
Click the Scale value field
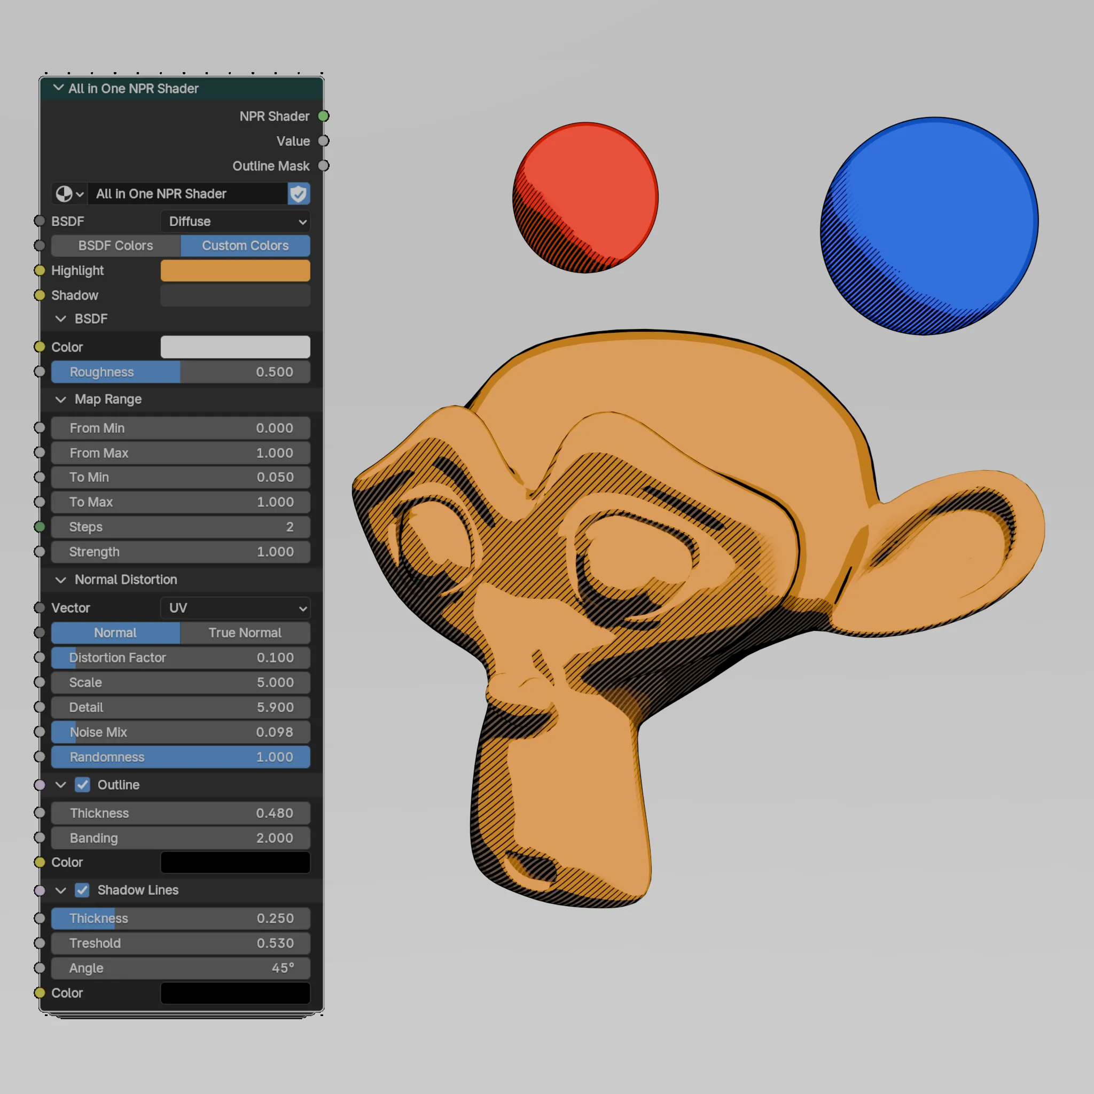coord(181,683)
